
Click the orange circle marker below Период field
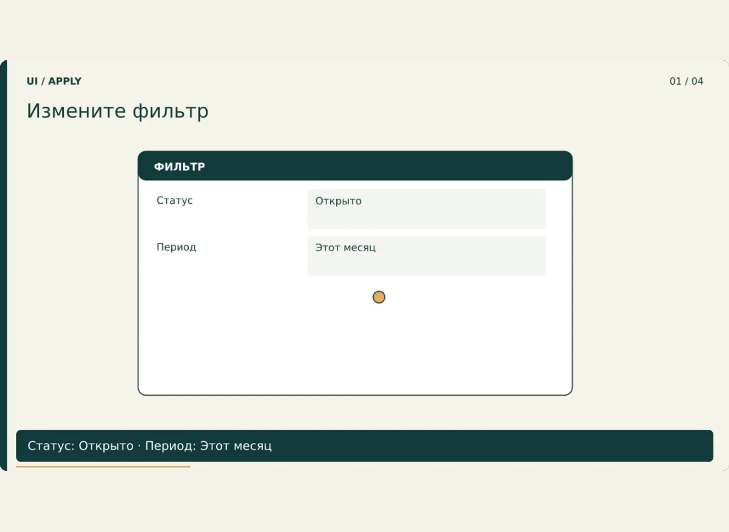pos(379,297)
